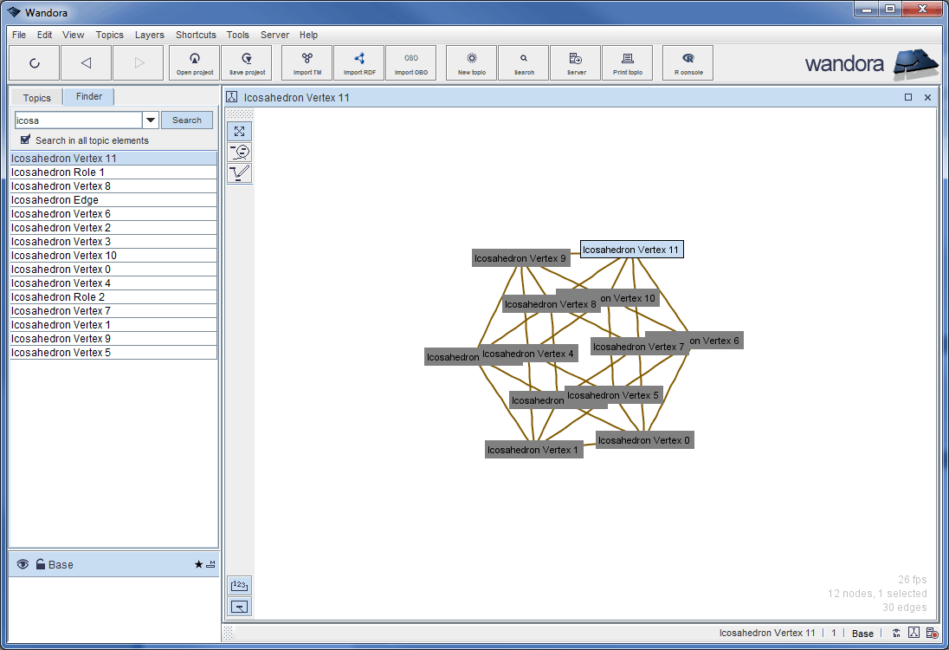Select the pan and zoom graph tool
The width and height of the screenshot is (949, 650).
click(239, 131)
